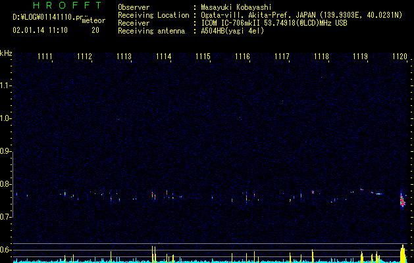Click the 'Observer' field label
414x263 pixels.
[x=134, y=7]
